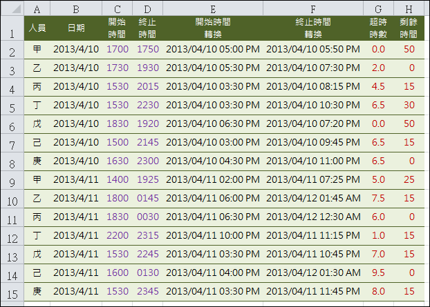The height and width of the screenshot is (307, 430).
Task: Click the 開始時間 header cell in column C
Action: [x=117, y=28]
